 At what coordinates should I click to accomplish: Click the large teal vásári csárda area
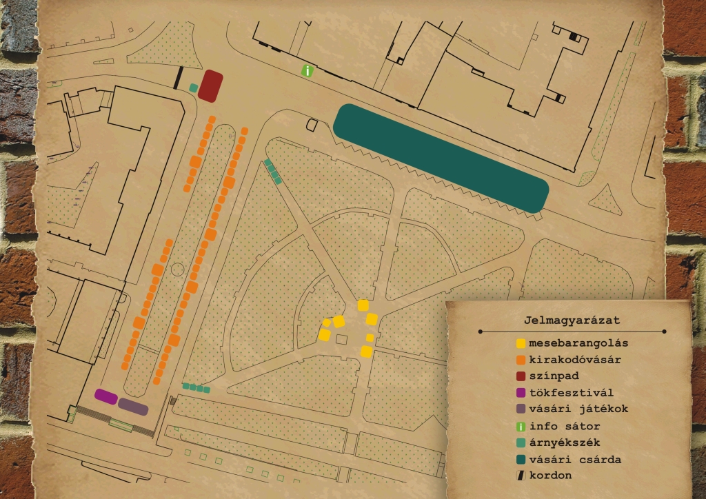coord(441,158)
